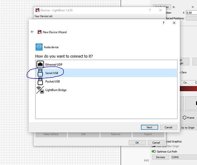
Task: Click the Devices button
Action: [160, 157]
